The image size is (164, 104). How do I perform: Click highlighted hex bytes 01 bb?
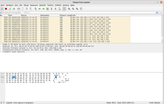tap(14, 77)
